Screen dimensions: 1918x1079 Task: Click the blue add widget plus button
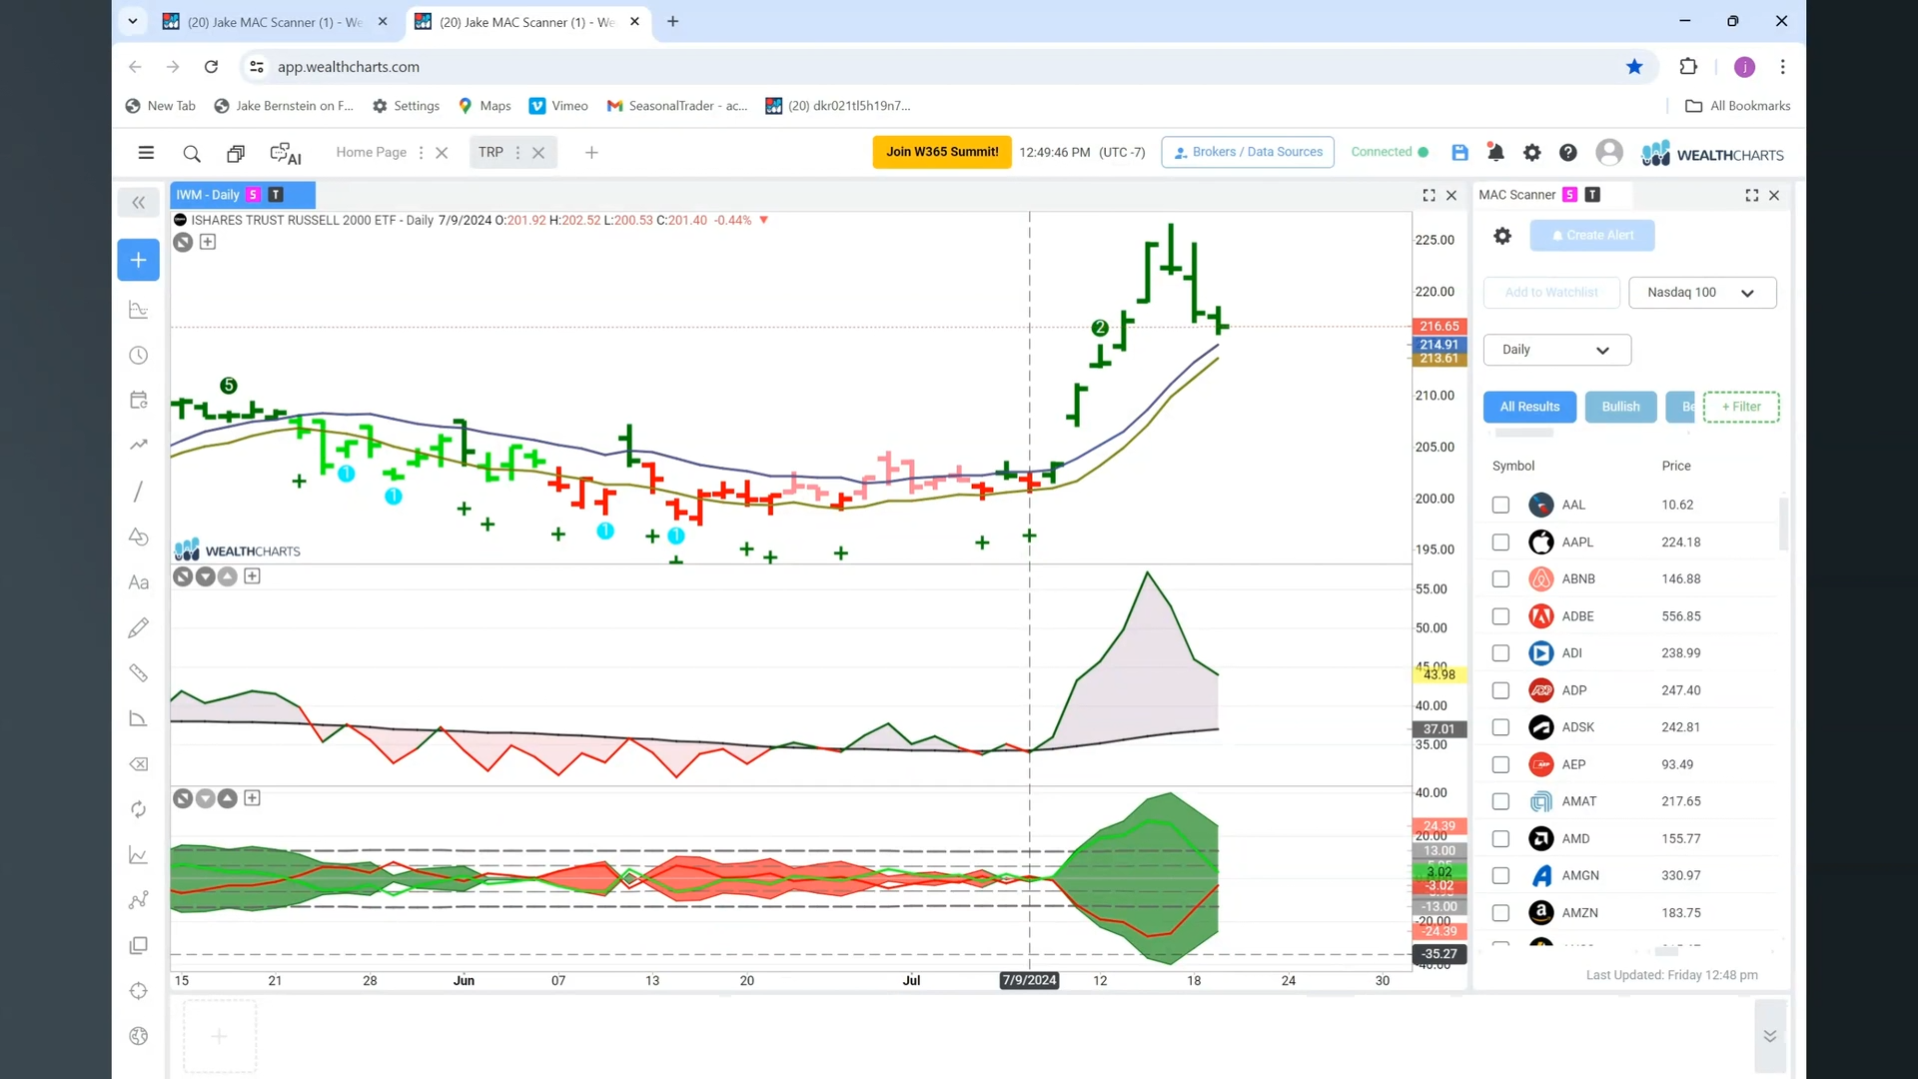138,260
